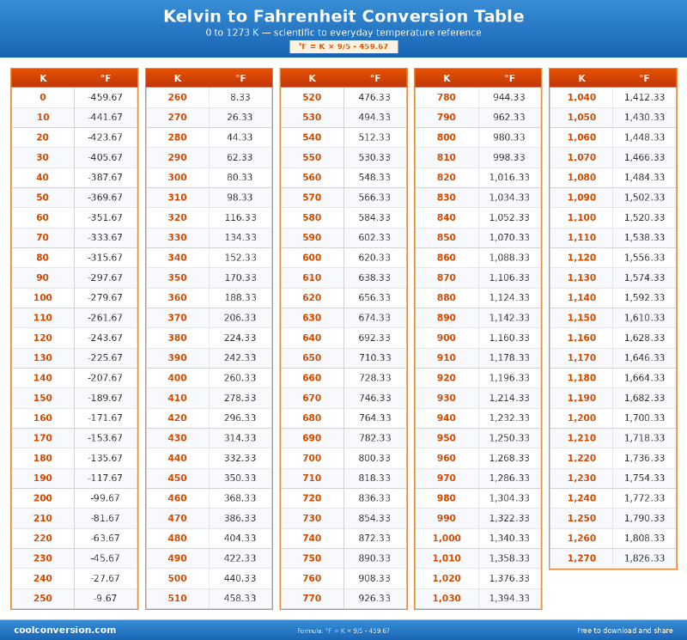Click Fahrenheit value 458.33

click(240, 599)
